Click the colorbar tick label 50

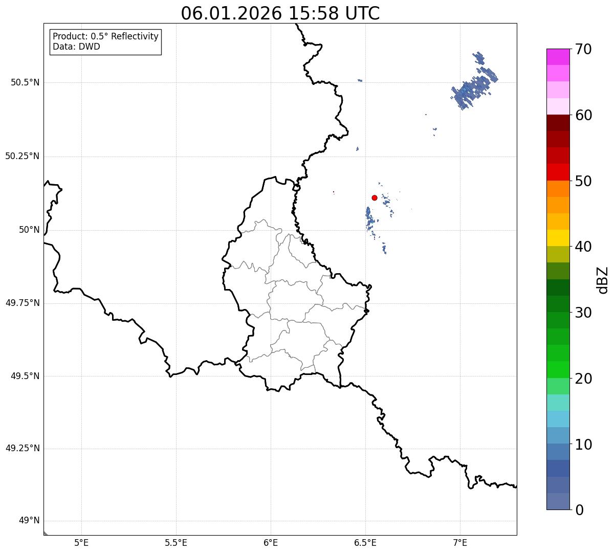coord(583,181)
